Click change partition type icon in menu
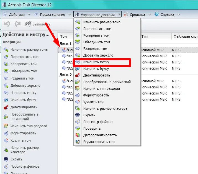This screenshot has height=174, width=198. pos(78,88)
